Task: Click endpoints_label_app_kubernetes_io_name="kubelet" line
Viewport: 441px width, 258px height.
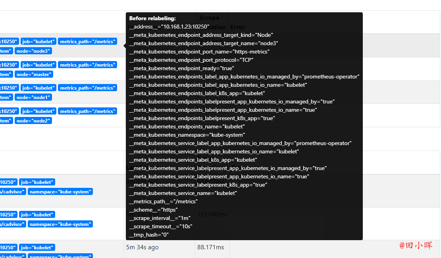Action: point(218,85)
